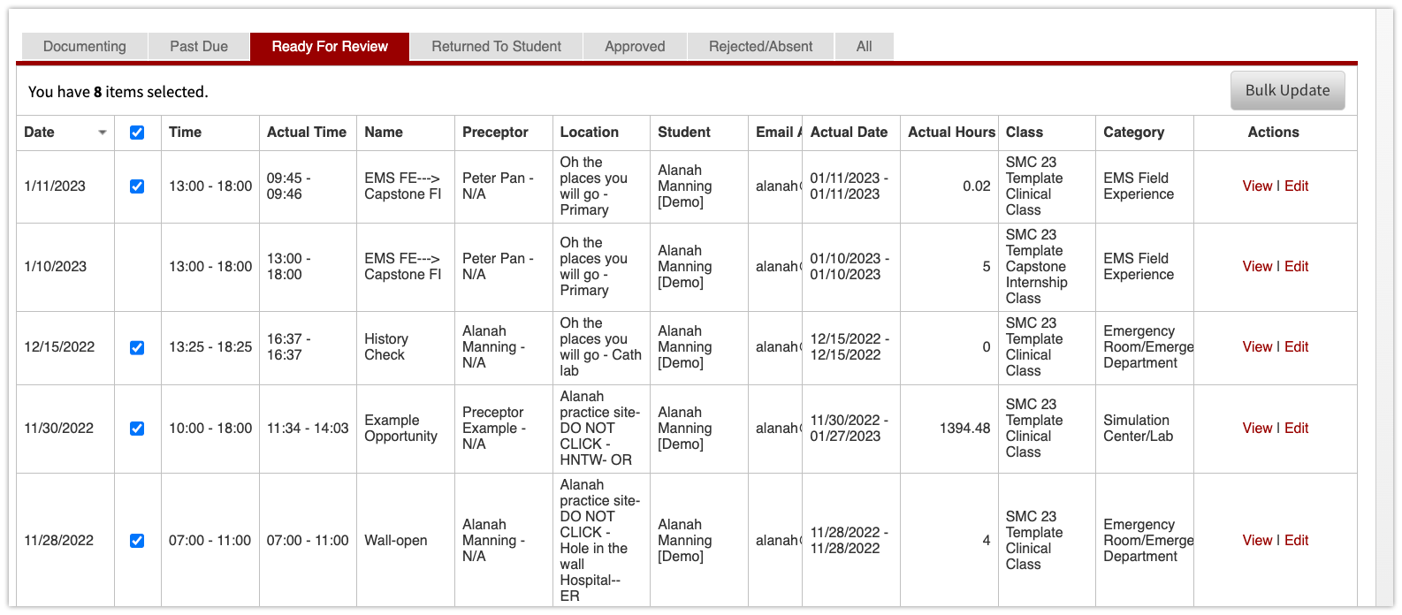
Task: Sort by the Actual Hours column header
Action: point(951,133)
